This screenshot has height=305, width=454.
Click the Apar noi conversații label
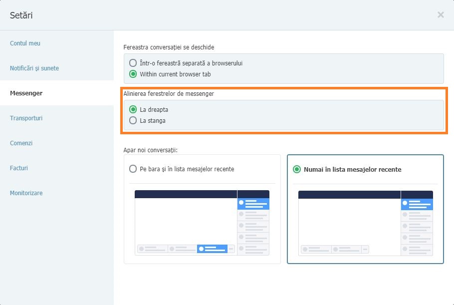(150, 150)
